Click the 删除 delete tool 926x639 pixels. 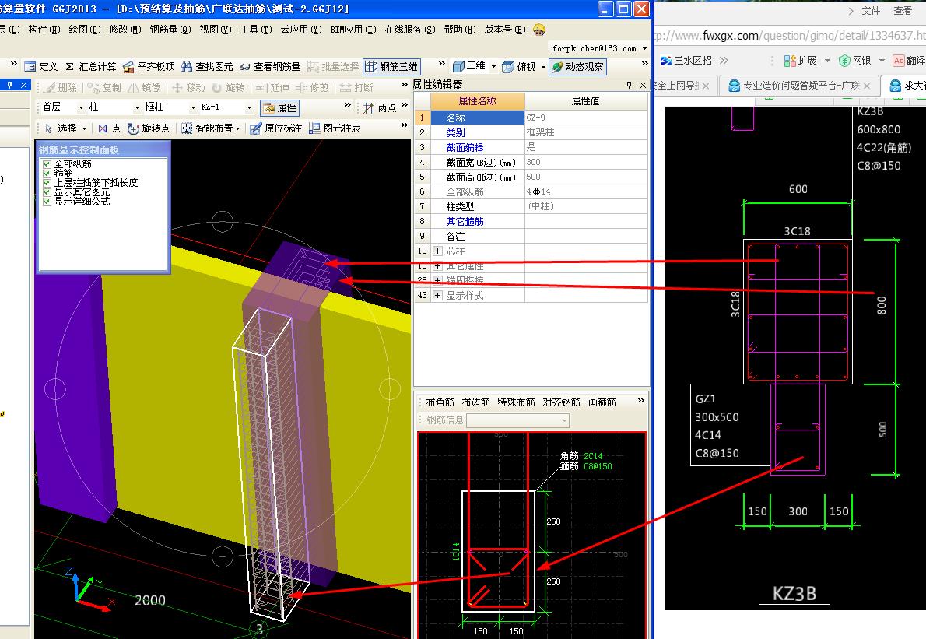pyautogui.click(x=61, y=87)
